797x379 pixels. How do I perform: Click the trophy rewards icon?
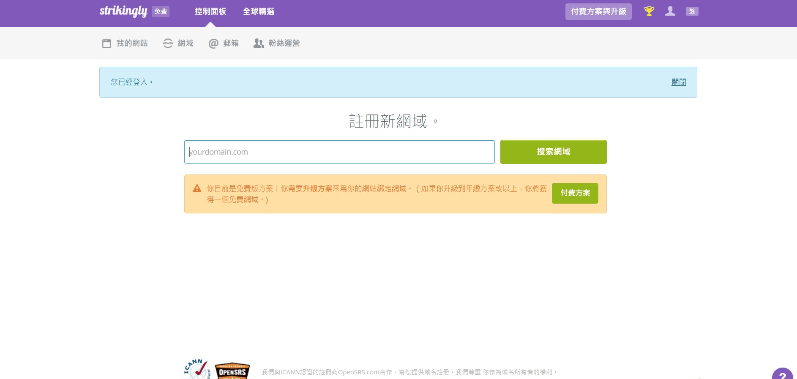[649, 11]
